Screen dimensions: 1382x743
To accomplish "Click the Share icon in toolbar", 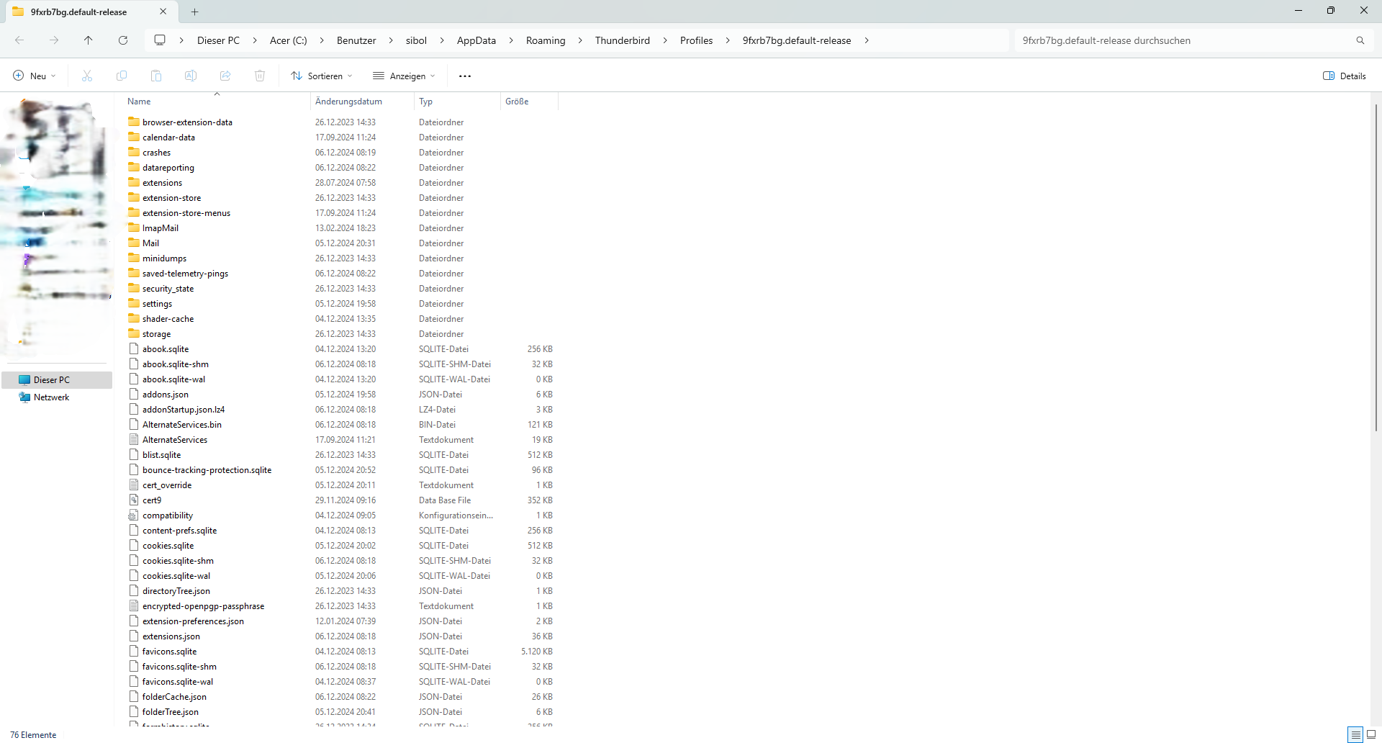I will tap(225, 76).
